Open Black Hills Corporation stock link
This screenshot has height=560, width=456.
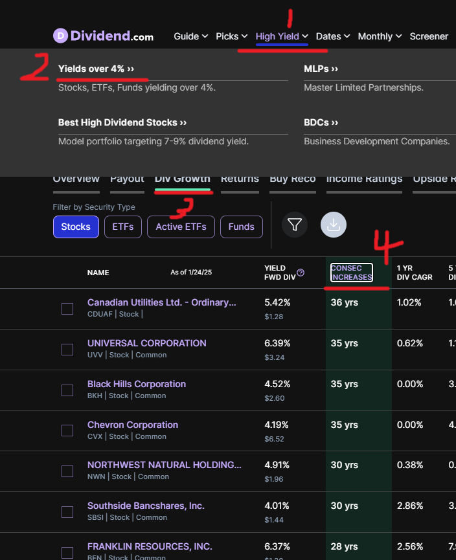tap(137, 384)
